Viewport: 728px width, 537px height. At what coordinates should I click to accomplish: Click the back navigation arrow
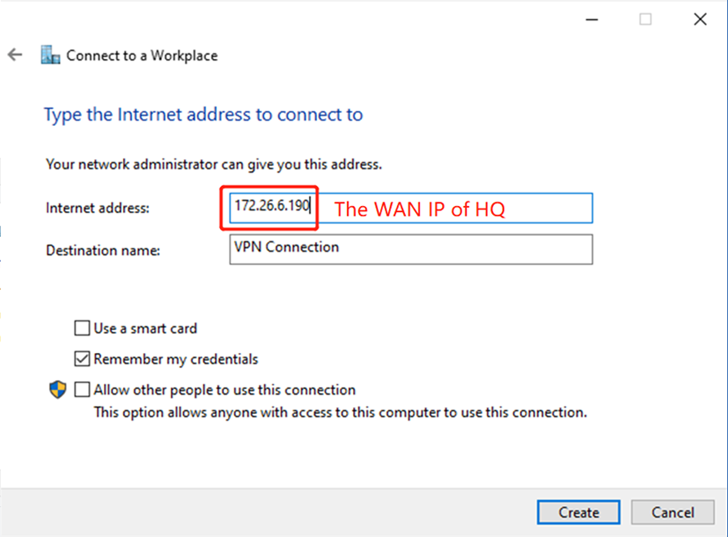click(14, 55)
